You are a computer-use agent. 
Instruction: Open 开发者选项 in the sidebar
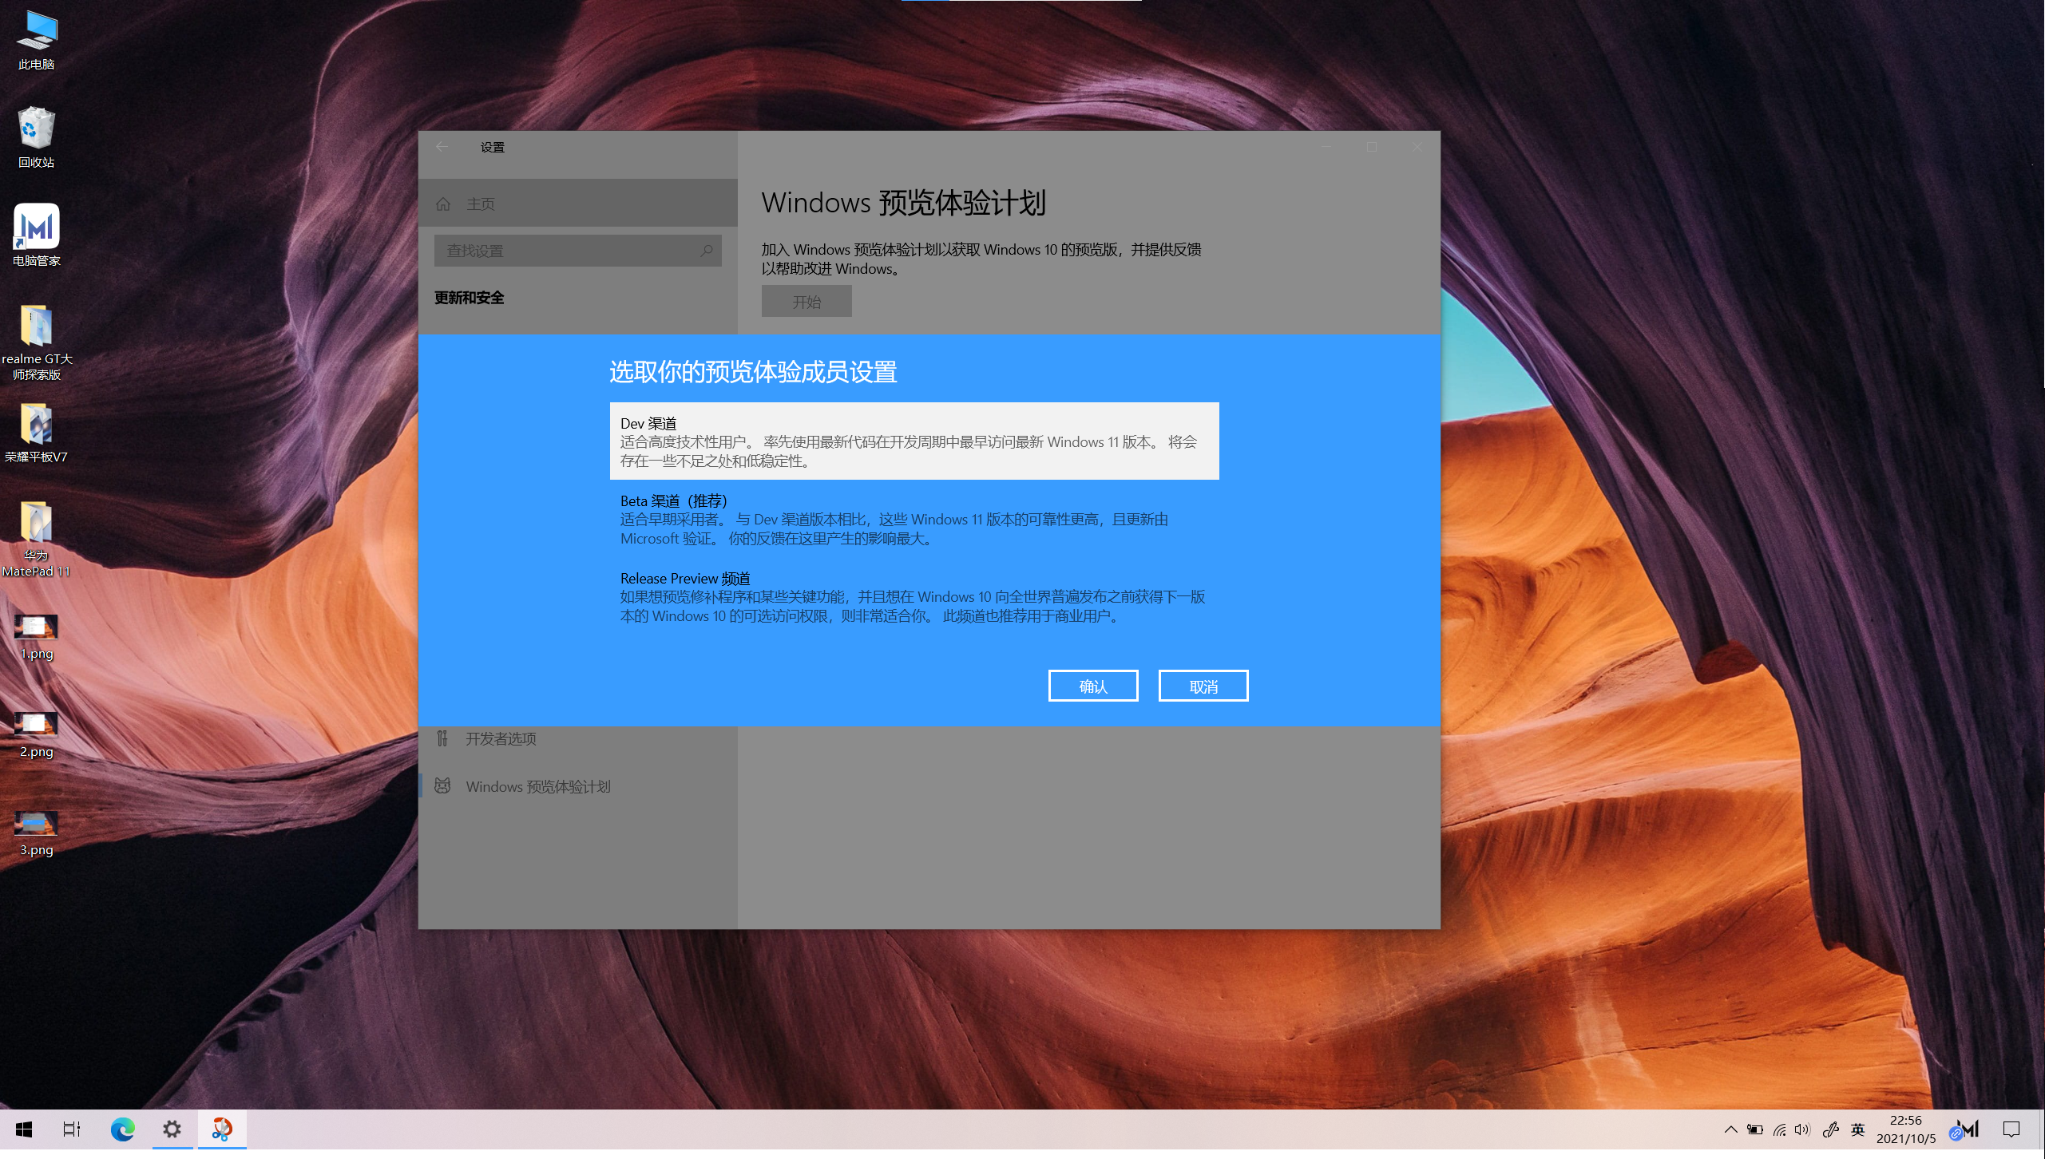click(x=578, y=738)
